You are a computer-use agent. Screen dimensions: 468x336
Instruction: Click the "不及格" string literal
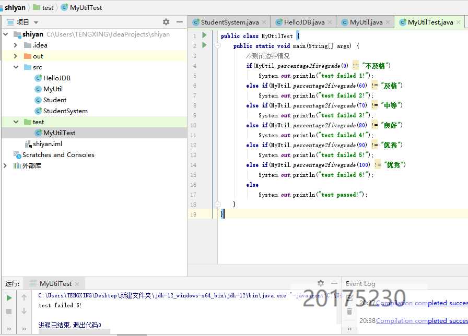click(376, 66)
